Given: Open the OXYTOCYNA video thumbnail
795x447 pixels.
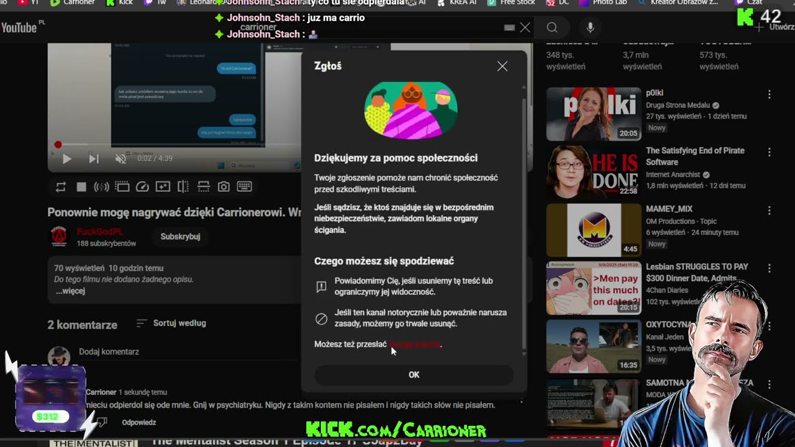Looking at the screenshot, I should [593, 346].
